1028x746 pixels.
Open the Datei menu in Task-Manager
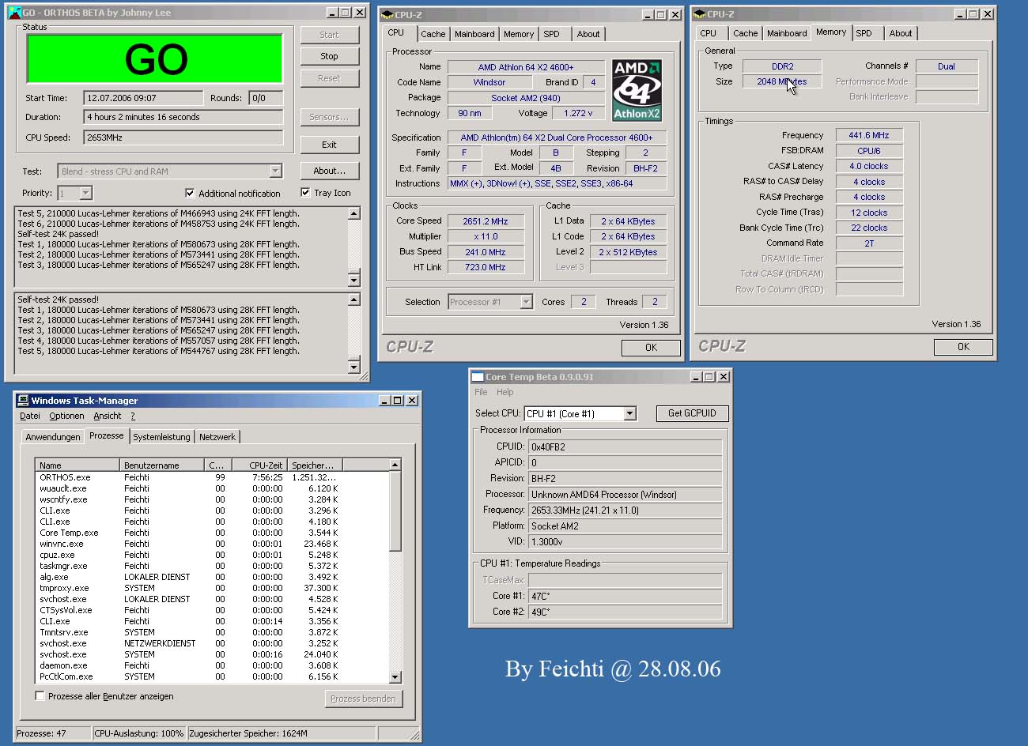coord(30,416)
